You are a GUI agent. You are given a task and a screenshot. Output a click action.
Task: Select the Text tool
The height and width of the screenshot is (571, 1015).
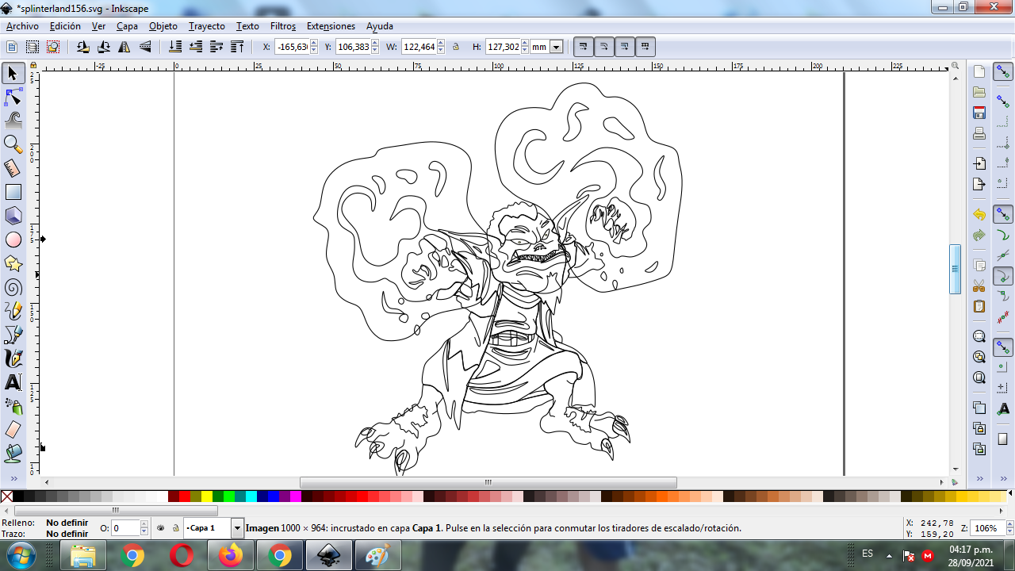[x=13, y=382]
